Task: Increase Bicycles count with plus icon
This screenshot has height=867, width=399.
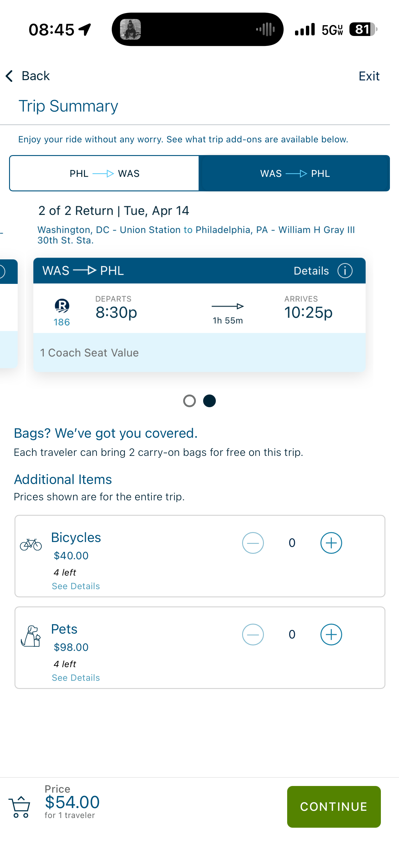Action: [331, 543]
